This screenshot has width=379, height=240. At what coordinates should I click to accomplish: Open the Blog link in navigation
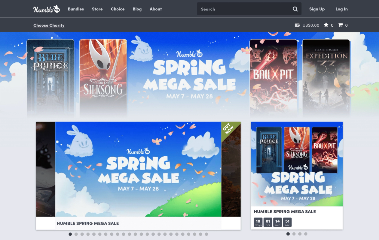137,9
